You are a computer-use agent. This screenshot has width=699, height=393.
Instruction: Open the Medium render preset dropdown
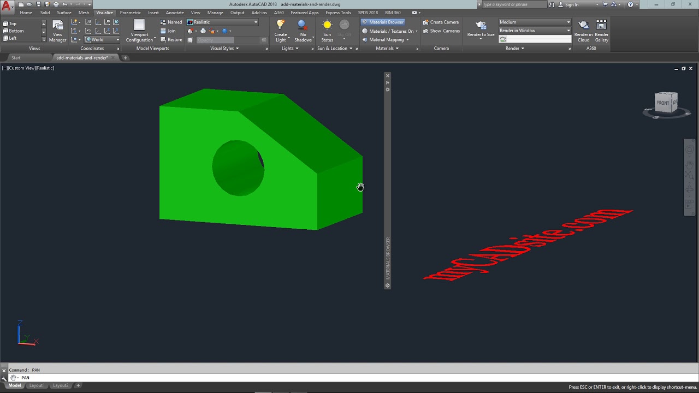535,22
